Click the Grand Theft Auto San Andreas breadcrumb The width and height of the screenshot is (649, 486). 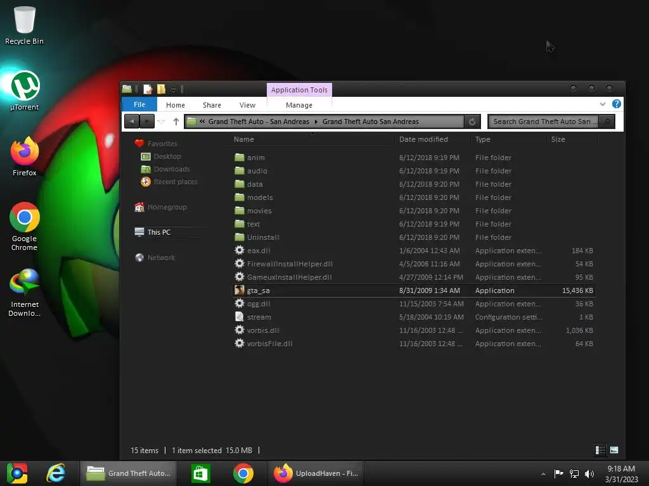(370, 121)
